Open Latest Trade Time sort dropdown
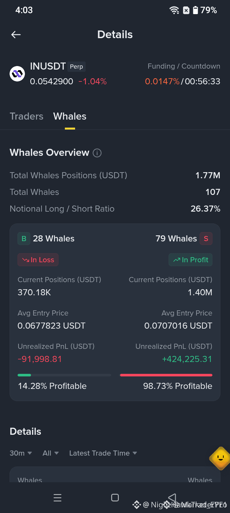 103,453
